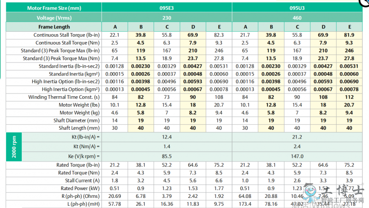The width and height of the screenshot is (369, 208).
Task: Click the resistance value '20.88'
Action: click(271, 196)
